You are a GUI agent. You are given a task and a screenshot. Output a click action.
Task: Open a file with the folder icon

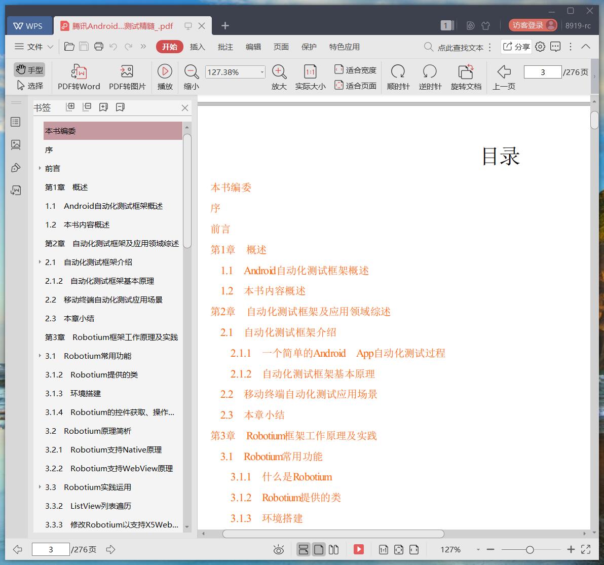69,47
